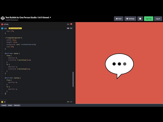Open the Console panel
Image resolution: width=163 pixels, height=122 pixels.
[4, 105]
